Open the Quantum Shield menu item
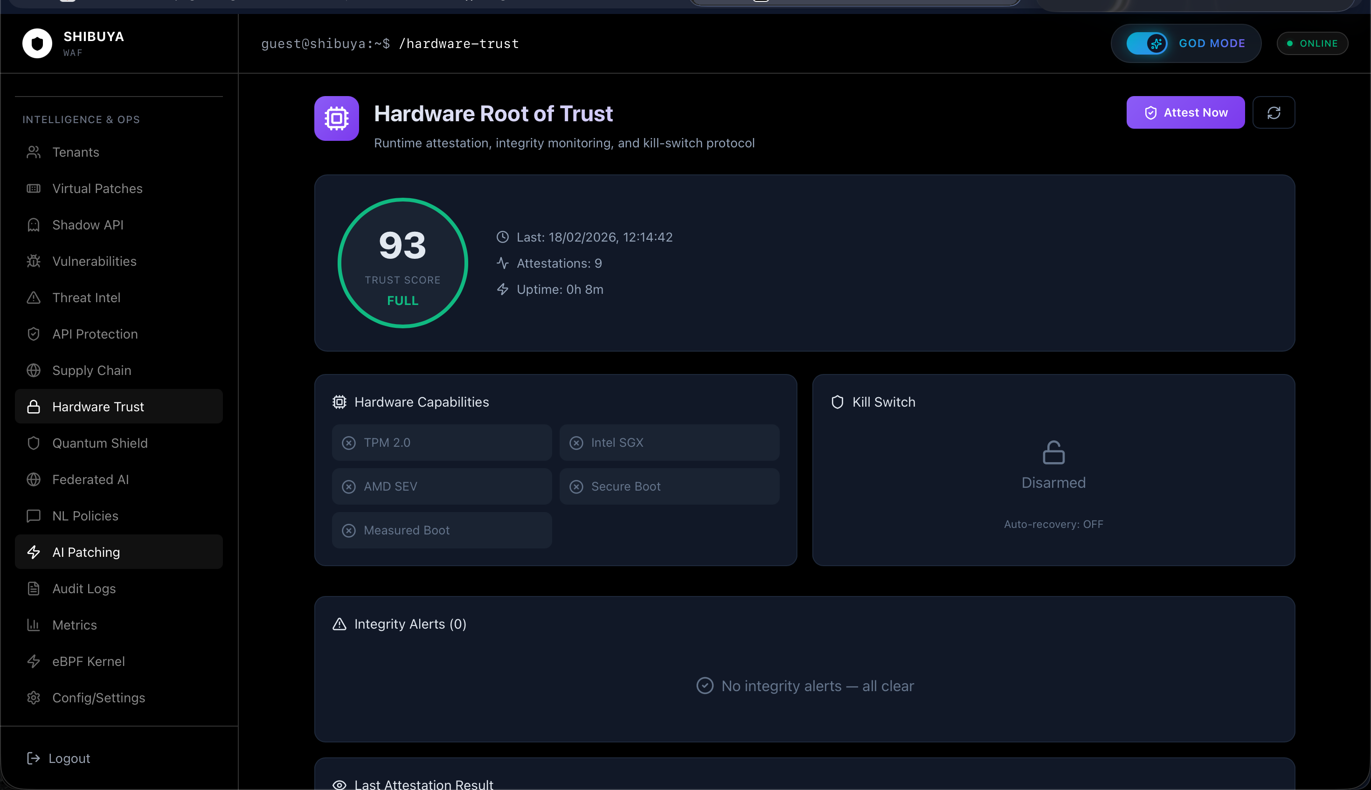The height and width of the screenshot is (790, 1371). click(100, 443)
